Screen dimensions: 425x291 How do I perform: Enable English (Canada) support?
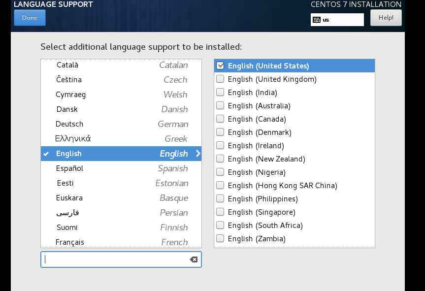(220, 119)
